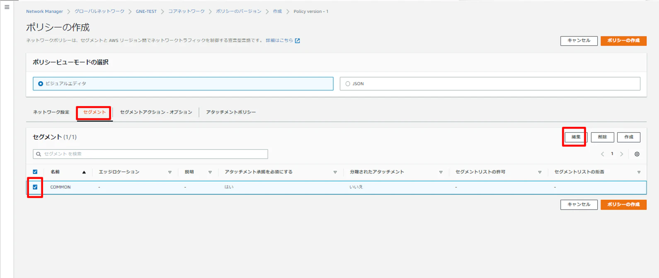Open table preferences gear icon
The image size is (659, 278).
(x=637, y=154)
